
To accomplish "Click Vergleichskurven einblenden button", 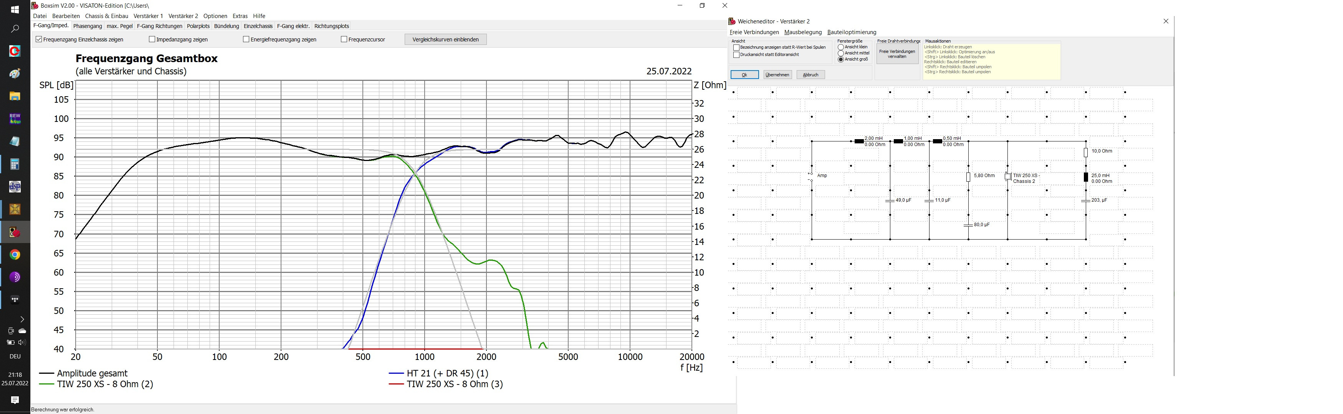I will (446, 39).
